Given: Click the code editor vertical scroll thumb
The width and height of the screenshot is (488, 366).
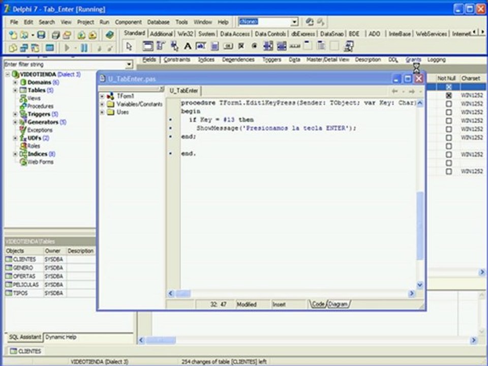Looking at the screenshot, I should coord(420,226).
